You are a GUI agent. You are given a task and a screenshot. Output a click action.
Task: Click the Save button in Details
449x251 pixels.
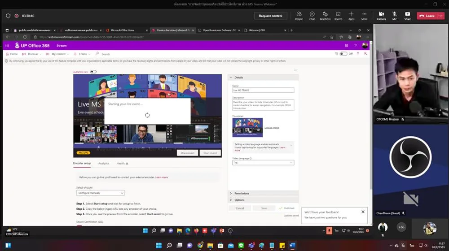tap(264, 208)
